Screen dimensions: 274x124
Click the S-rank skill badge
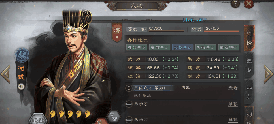point(129,88)
